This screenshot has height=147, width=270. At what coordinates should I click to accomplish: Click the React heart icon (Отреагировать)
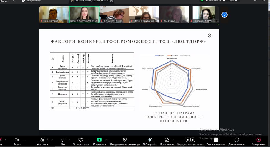(81, 140)
